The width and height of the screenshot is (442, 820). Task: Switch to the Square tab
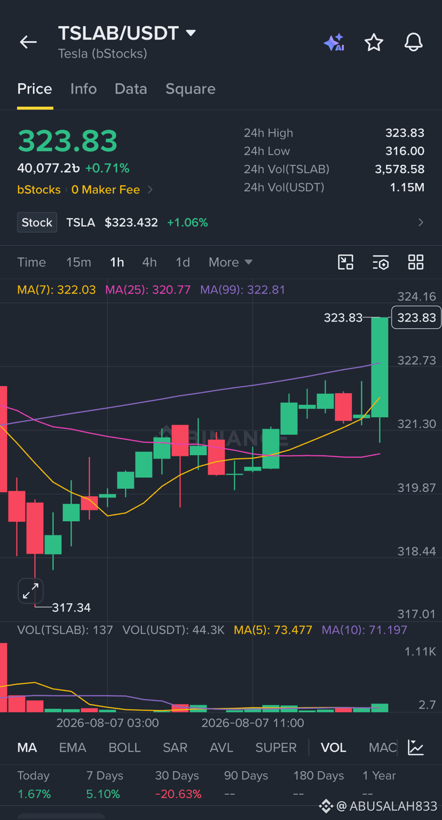pos(191,89)
